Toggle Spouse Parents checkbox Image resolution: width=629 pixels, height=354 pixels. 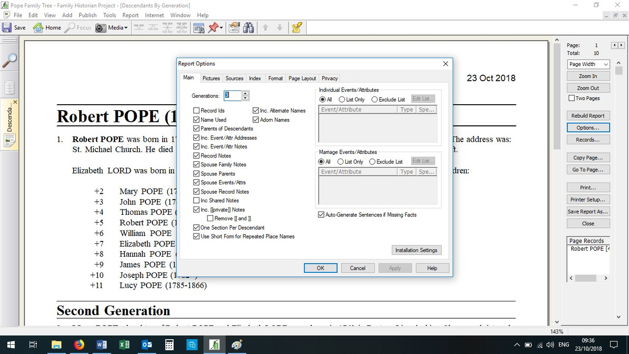pyautogui.click(x=197, y=174)
